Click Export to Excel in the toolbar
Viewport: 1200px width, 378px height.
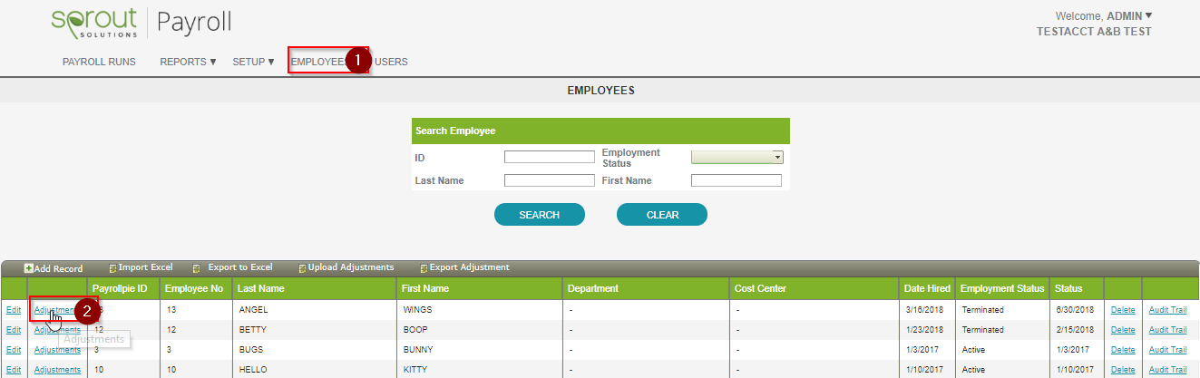233,267
